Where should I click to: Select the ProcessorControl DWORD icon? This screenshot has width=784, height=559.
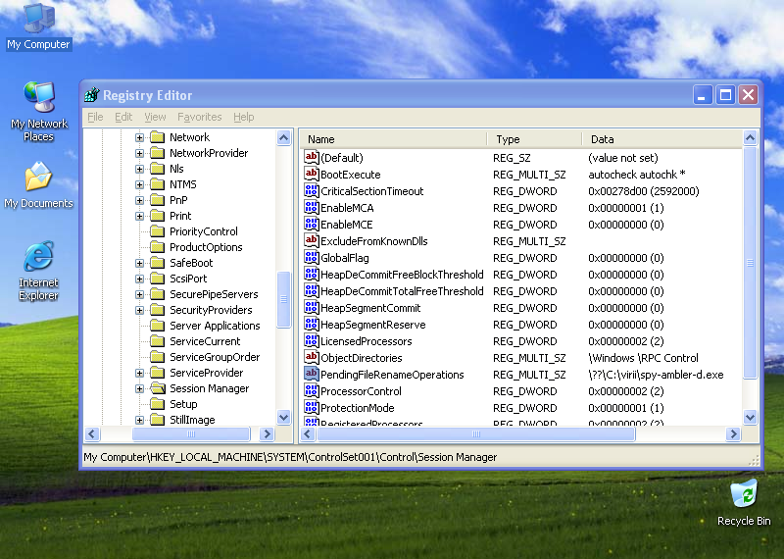coord(311,391)
